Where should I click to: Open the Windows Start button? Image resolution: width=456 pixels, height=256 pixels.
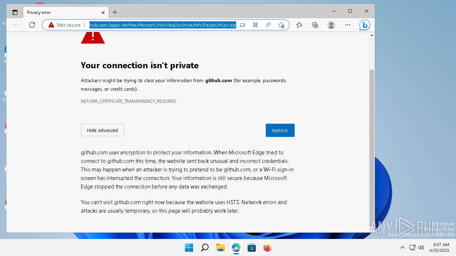point(189,247)
